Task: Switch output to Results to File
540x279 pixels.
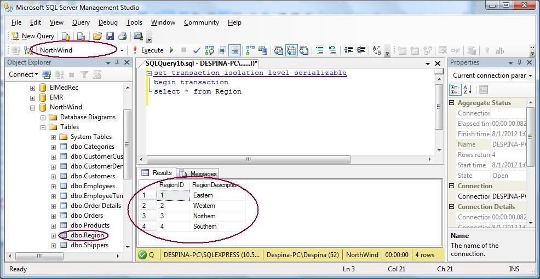Action: 304,50
